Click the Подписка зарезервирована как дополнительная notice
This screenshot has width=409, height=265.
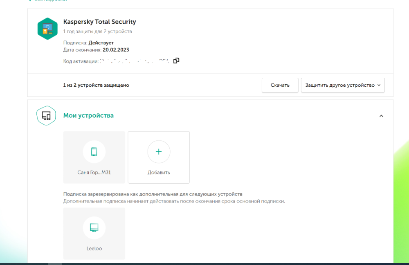(153, 194)
